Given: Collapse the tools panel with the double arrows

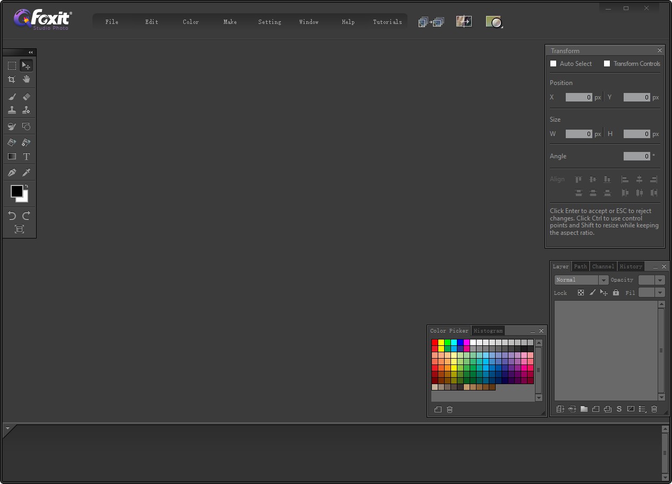Looking at the screenshot, I should coord(30,52).
